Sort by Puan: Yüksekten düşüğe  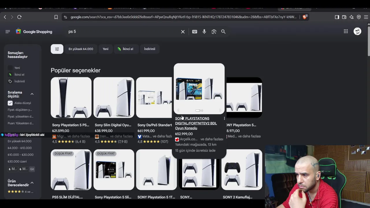click(x=21, y=123)
